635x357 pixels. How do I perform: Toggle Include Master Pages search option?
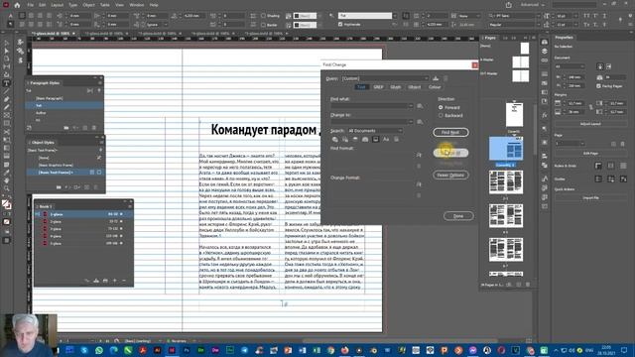365,139
